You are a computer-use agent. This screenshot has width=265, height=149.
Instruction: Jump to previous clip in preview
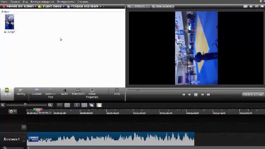click(184, 95)
